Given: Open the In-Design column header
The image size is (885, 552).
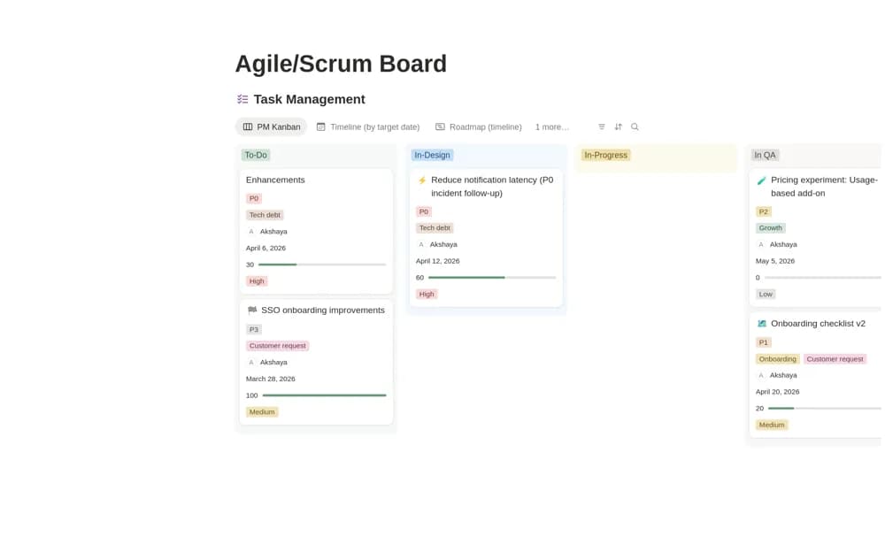Looking at the screenshot, I should (433, 155).
